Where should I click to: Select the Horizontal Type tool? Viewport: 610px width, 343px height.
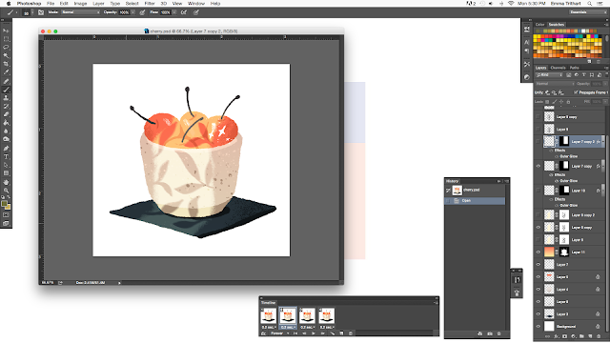point(6,156)
